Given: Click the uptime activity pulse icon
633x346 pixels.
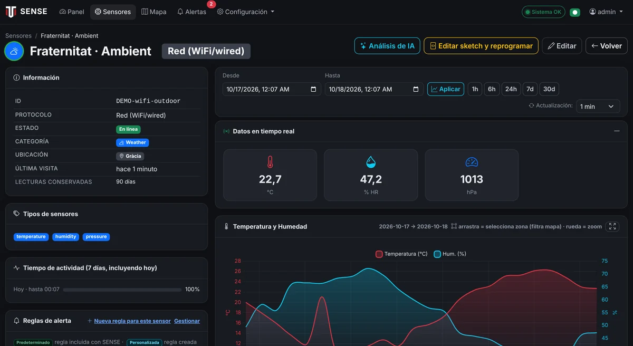Looking at the screenshot, I should tap(16, 268).
